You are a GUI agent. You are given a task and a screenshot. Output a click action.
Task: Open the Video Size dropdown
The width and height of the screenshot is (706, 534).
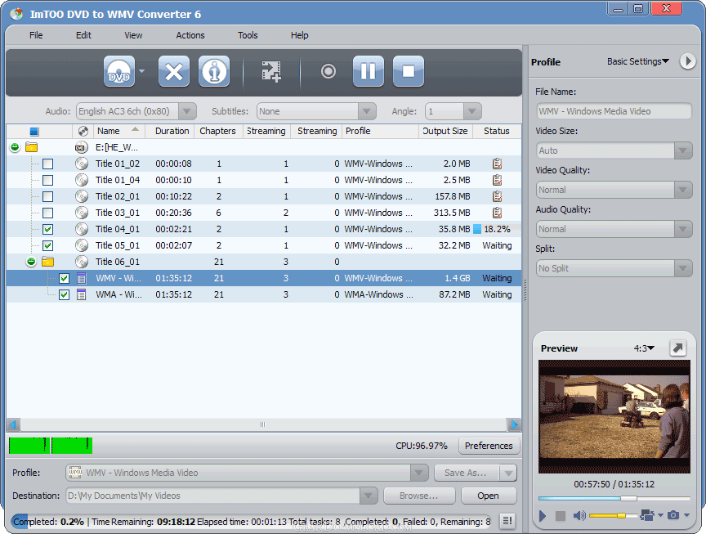point(683,150)
